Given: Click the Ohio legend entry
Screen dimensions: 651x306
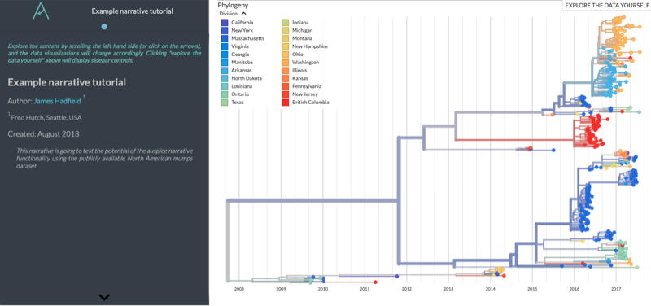Looking at the screenshot, I should click(x=293, y=55).
